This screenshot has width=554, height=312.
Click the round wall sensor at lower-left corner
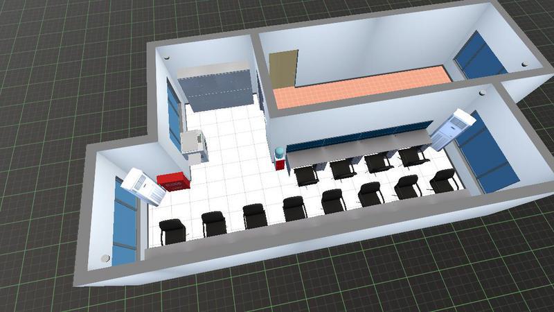pos(105,259)
